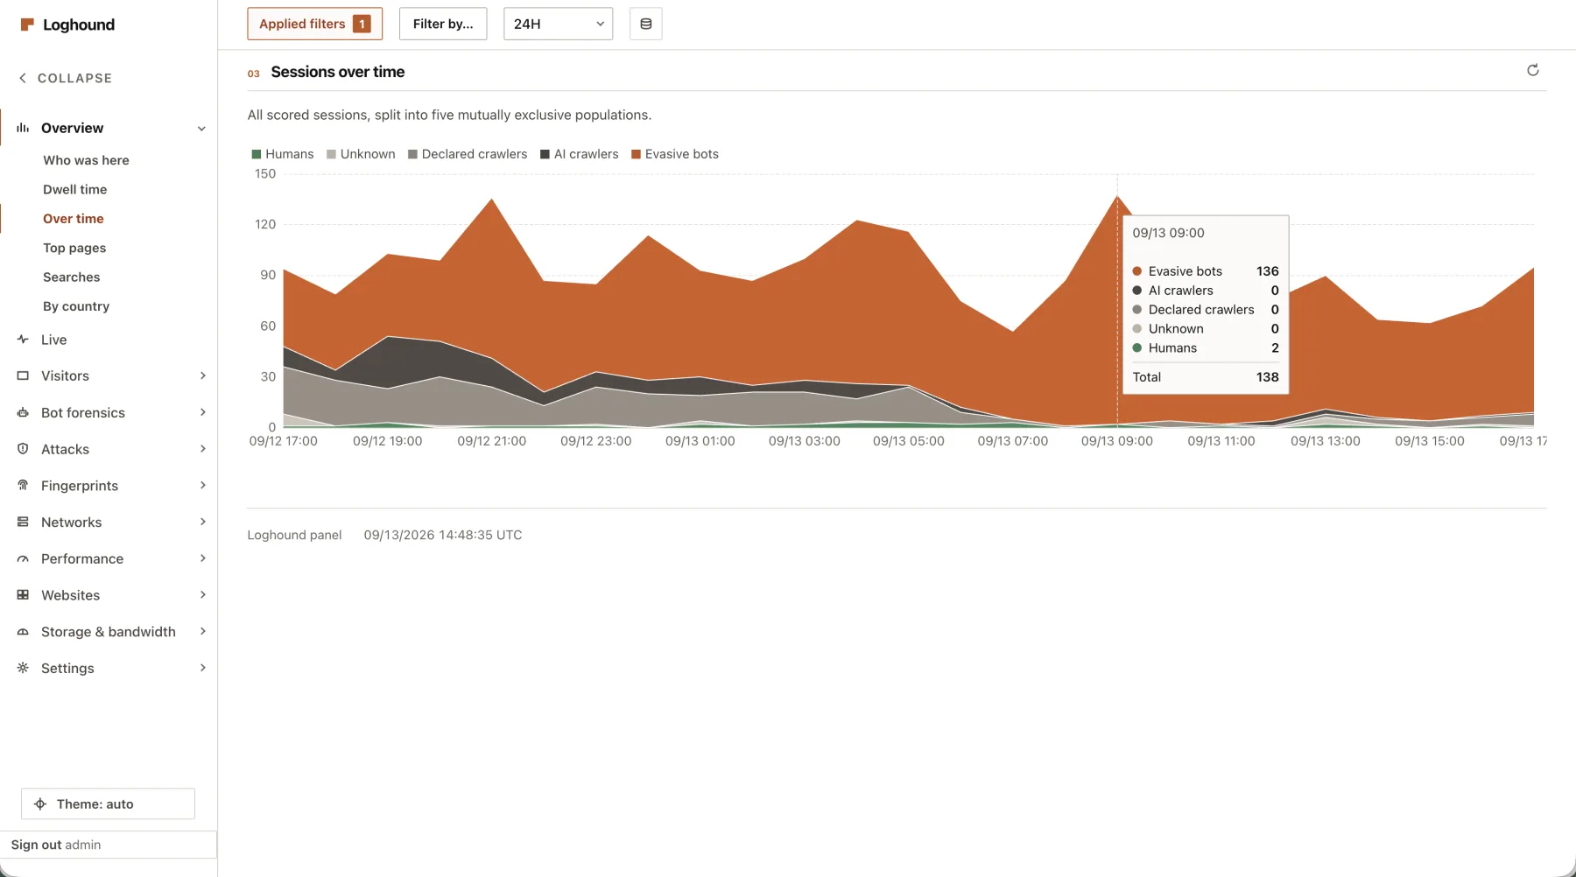Open the Applied filters button

click(315, 24)
